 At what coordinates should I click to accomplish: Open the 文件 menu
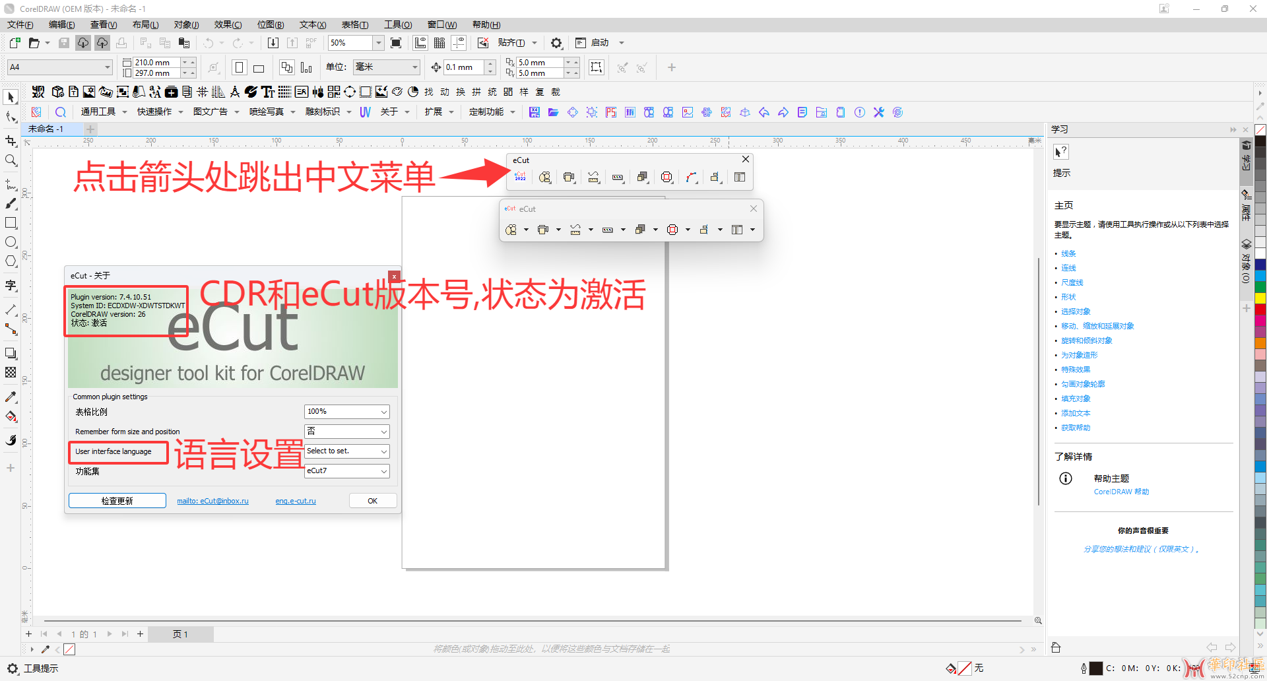[x=20, y=25]
